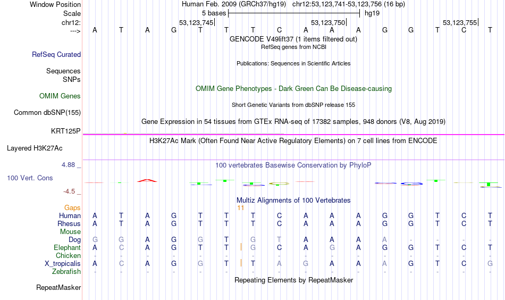The width and height of the screenshot is (505, 300).
Task: Open the GENCODE V49lift37 track title
Action: 293,39
